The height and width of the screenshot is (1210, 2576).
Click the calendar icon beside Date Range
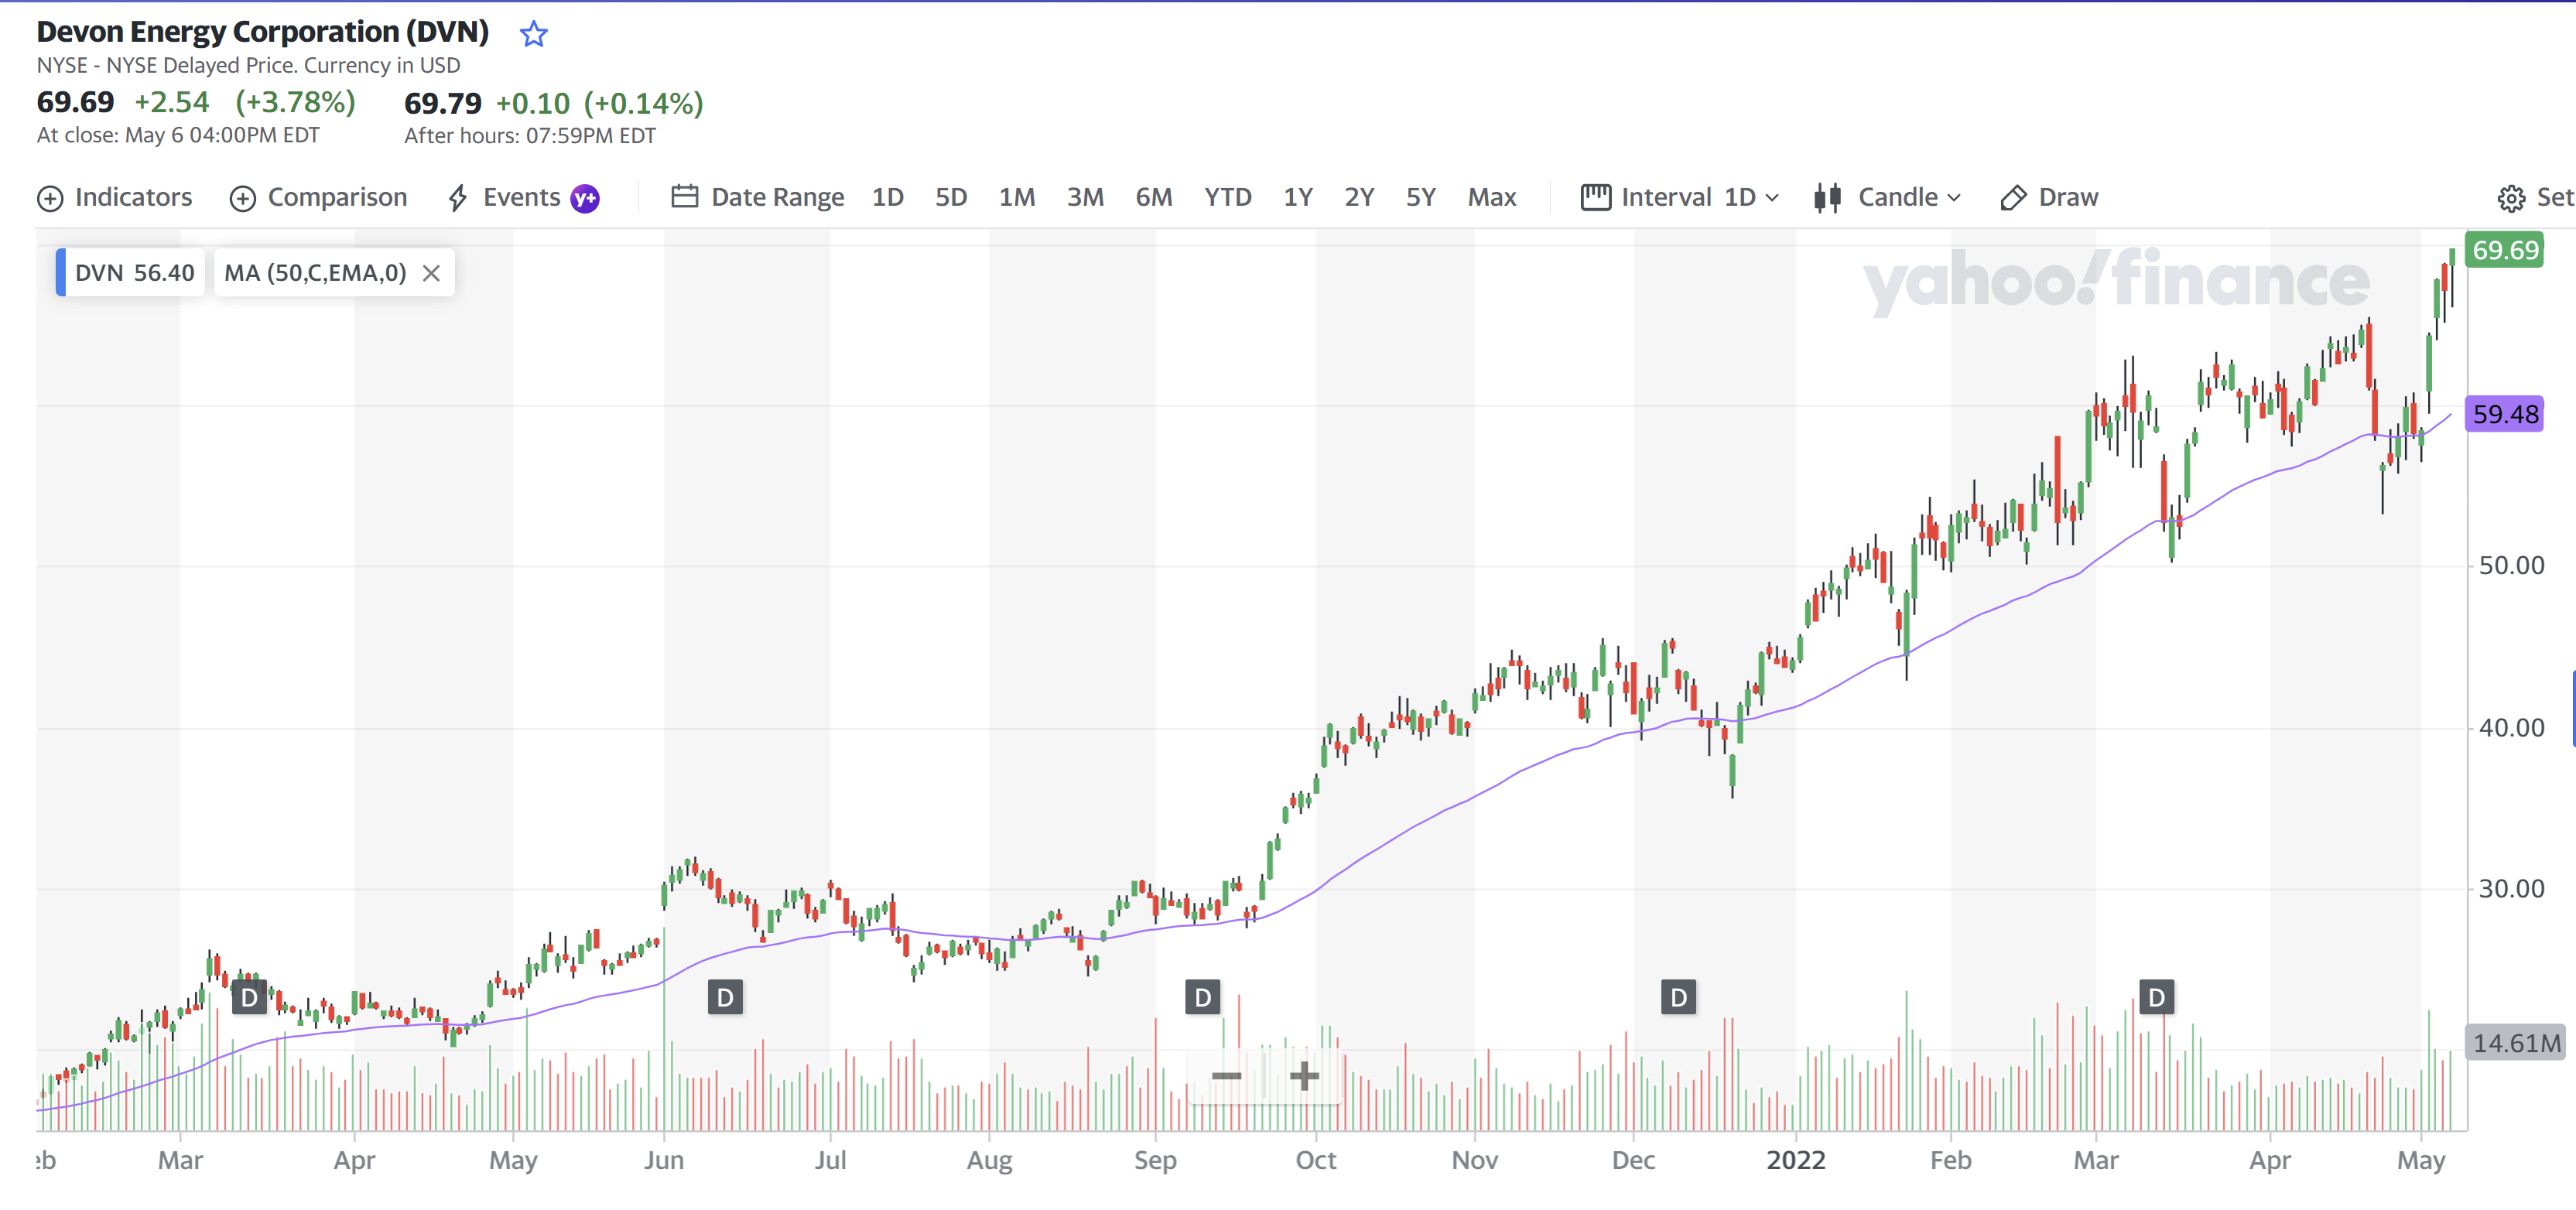(x=684, y=196)
